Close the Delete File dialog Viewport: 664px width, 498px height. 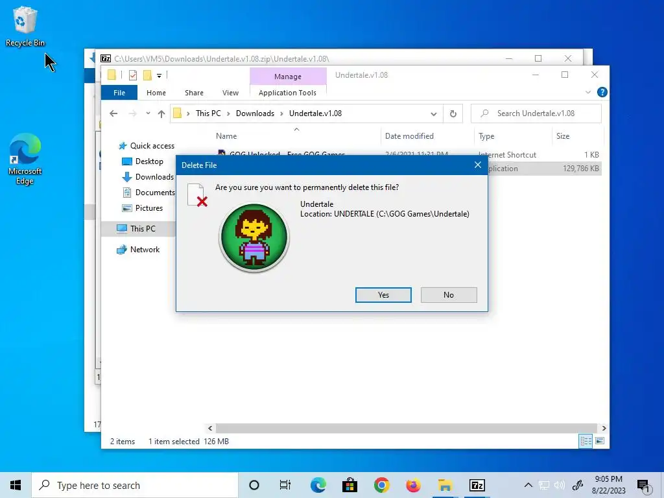pos(478,165)
